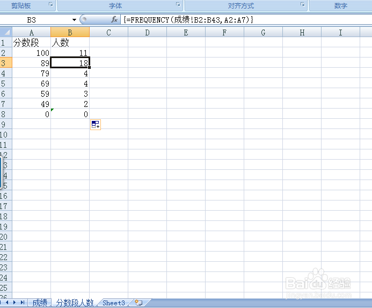Click cell with text 分数段
The image size is (372, 308).
(31, 42)
